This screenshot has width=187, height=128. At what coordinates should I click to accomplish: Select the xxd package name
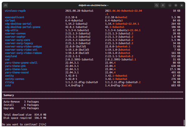7,59
